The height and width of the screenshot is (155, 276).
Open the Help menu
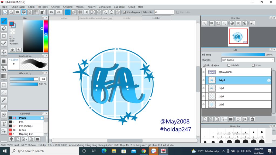[x=140, y=7]
